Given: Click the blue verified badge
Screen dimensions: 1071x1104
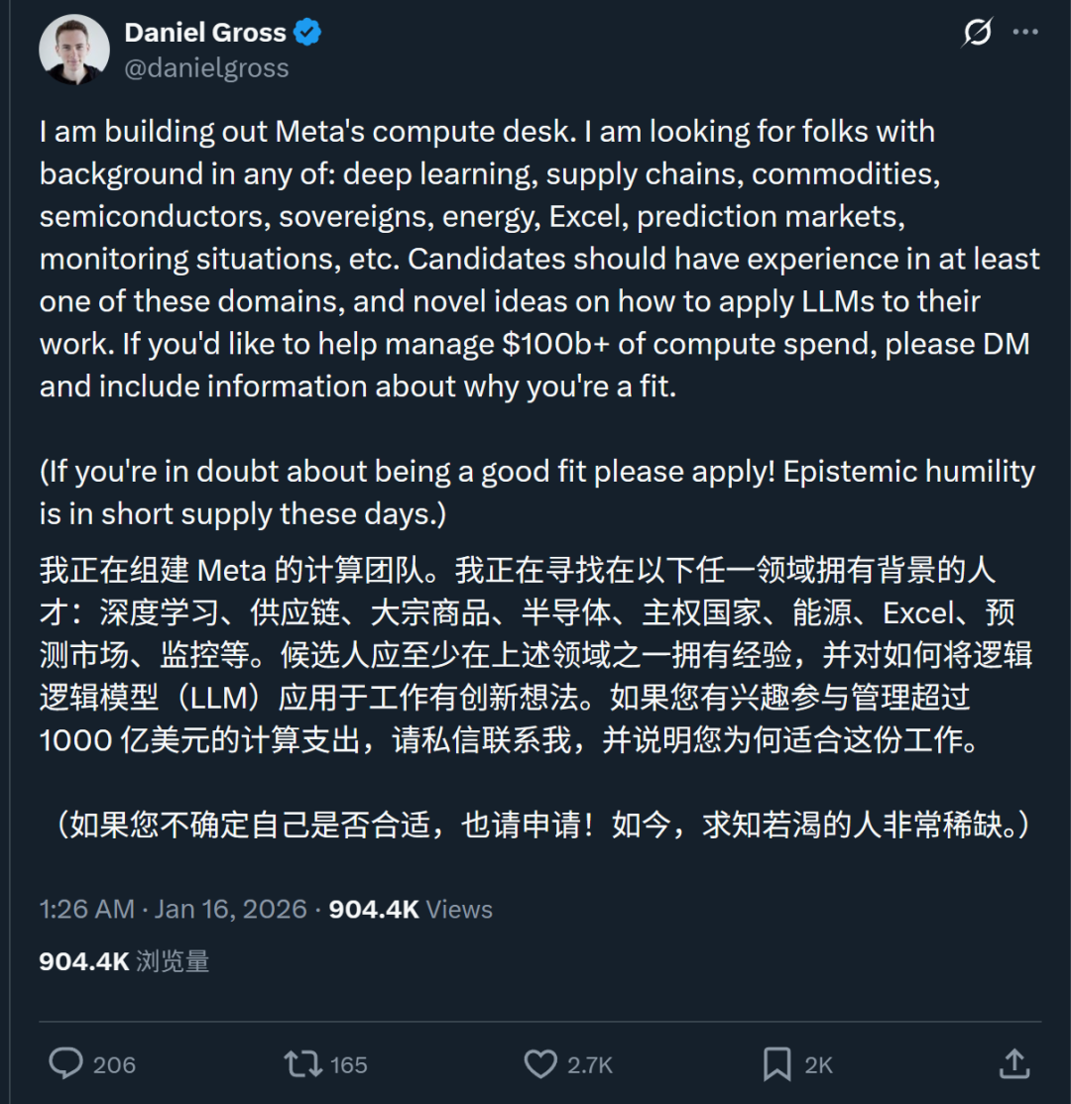Looking at the screenshot, I should pyautogui.click(x=308, y=33).
